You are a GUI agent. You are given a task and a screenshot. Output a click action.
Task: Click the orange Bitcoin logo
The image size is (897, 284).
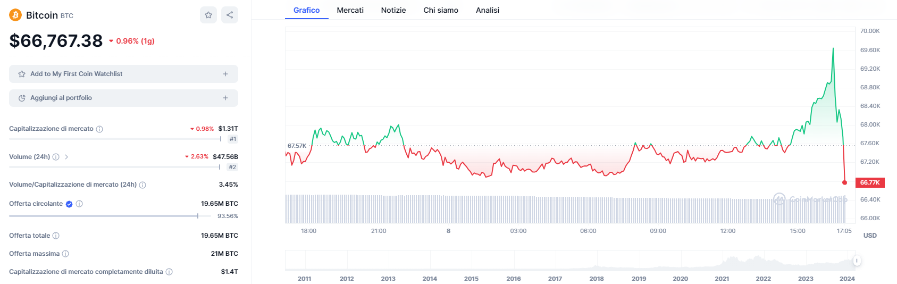point(15,15)
